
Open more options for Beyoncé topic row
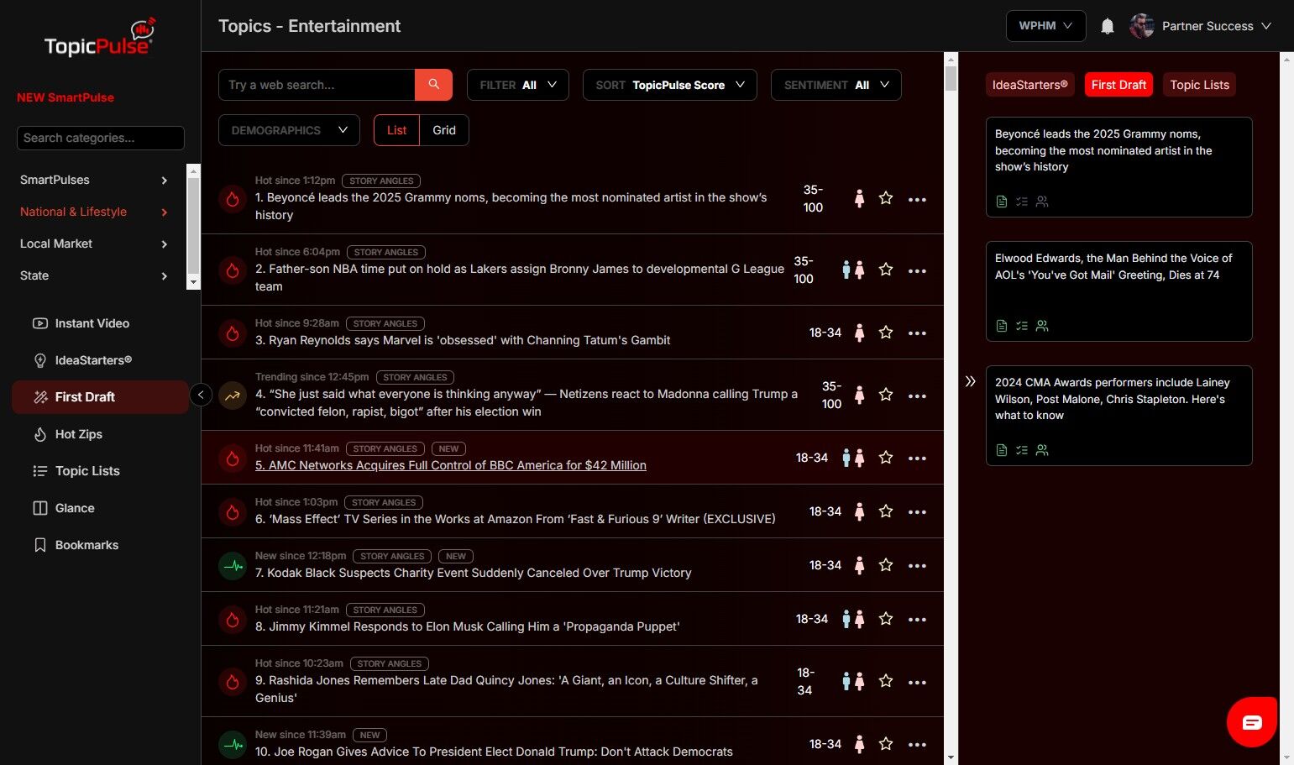pyautogui.click(x=917, y=200)
